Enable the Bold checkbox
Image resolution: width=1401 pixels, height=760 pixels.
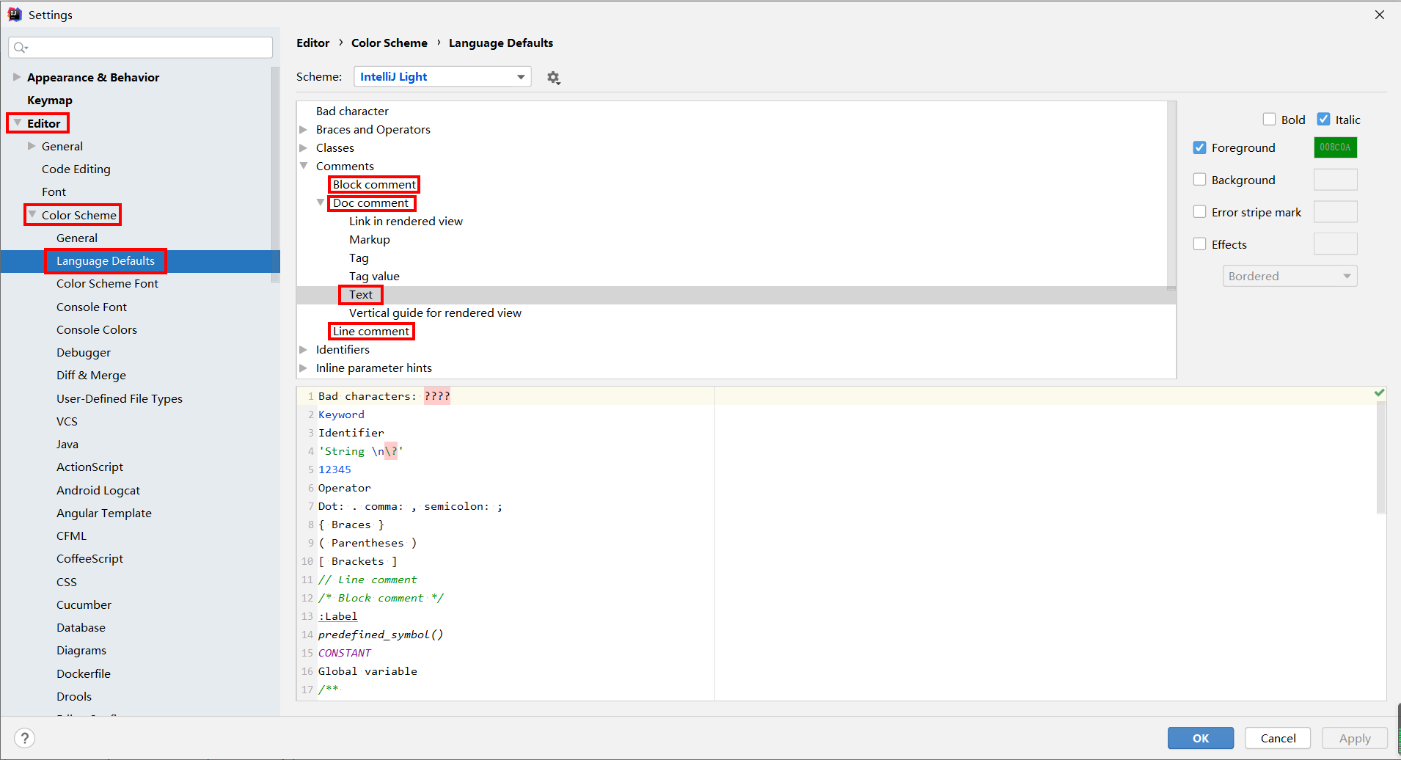pos(1269,120)
